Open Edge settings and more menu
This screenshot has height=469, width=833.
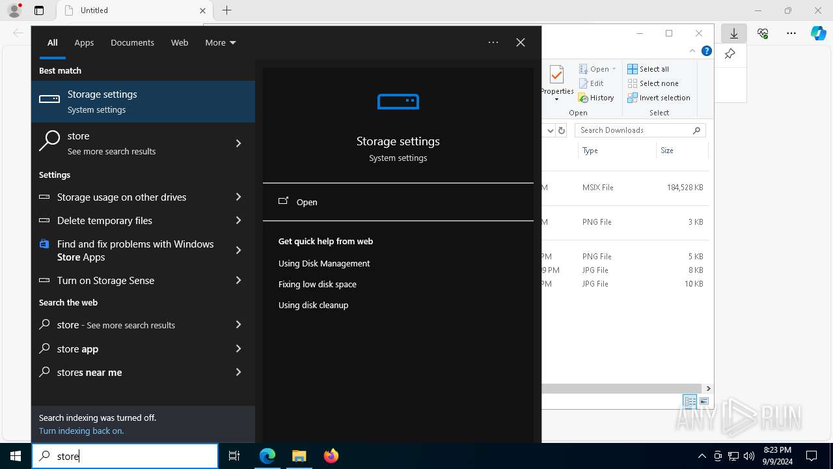tap(791, 33)
